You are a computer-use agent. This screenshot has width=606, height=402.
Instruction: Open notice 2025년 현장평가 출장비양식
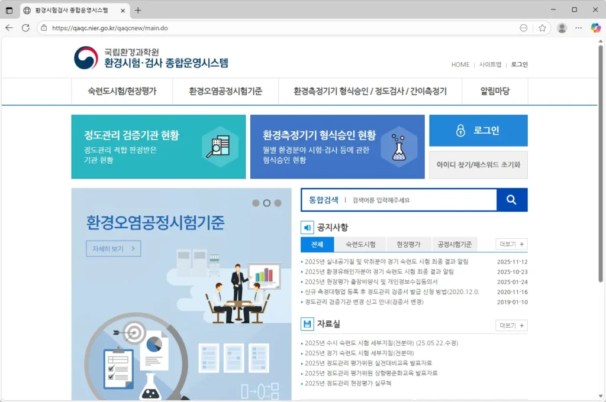click(371, 282)
